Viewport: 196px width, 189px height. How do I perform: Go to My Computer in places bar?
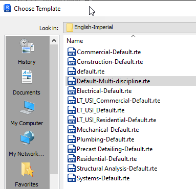point(27,113)
